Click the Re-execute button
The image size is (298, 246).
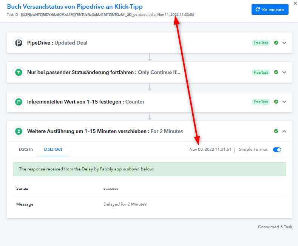click(270, 9)
